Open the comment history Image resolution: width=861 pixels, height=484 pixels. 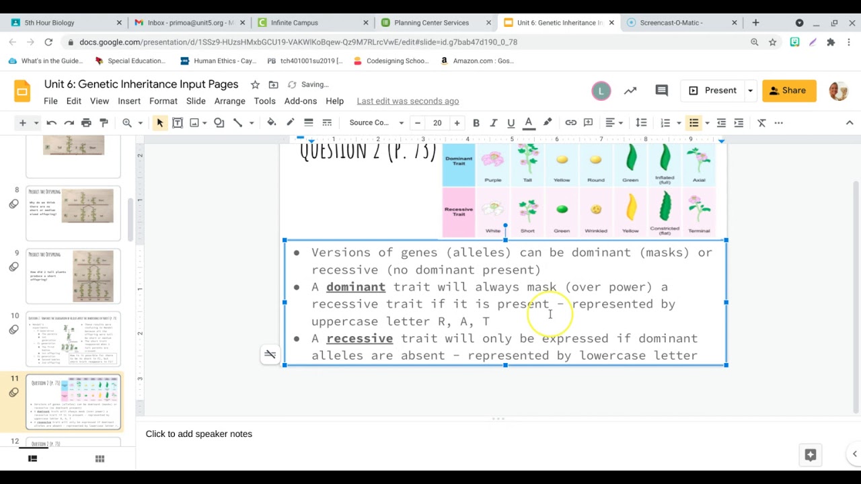(x=661, y=90)
